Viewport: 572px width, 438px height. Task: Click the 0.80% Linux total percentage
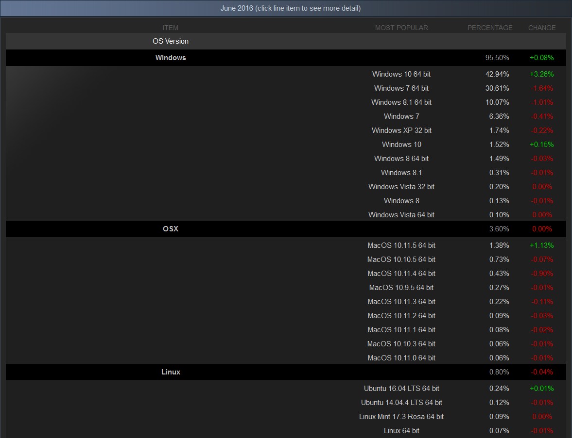tap(499, 372)
